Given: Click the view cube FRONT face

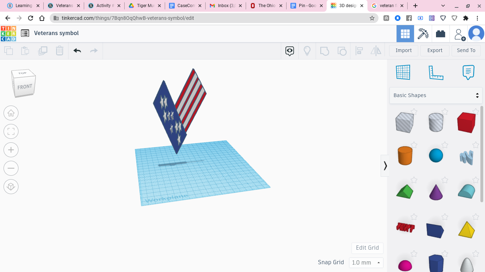Looking at the screenshot, I should click(25, 86).
